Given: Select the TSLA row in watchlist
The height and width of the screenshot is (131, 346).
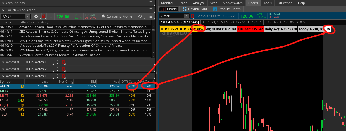Looking at the screenshot, I should [x=78, y=114].
